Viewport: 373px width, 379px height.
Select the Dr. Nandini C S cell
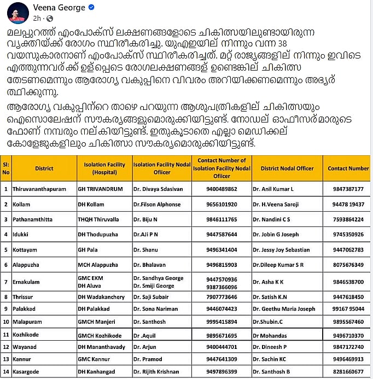tap(272, 220)
